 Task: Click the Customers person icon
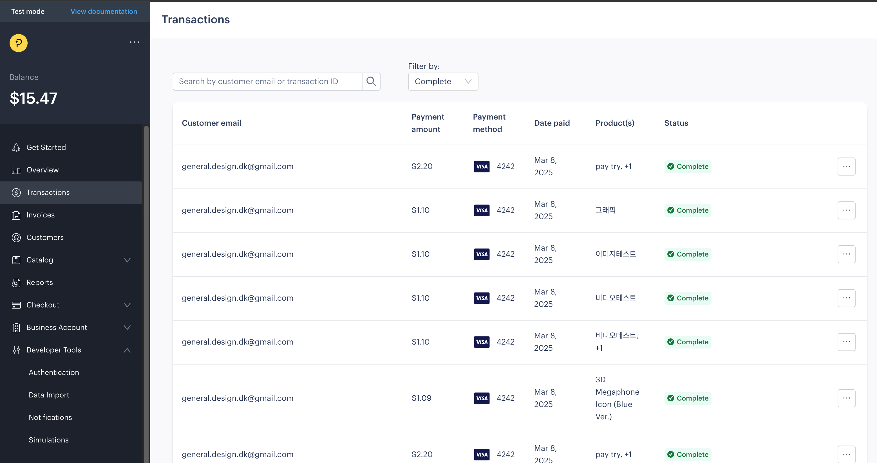click(x=16, y=237)
